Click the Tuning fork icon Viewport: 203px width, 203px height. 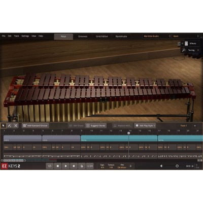(184, 50)
